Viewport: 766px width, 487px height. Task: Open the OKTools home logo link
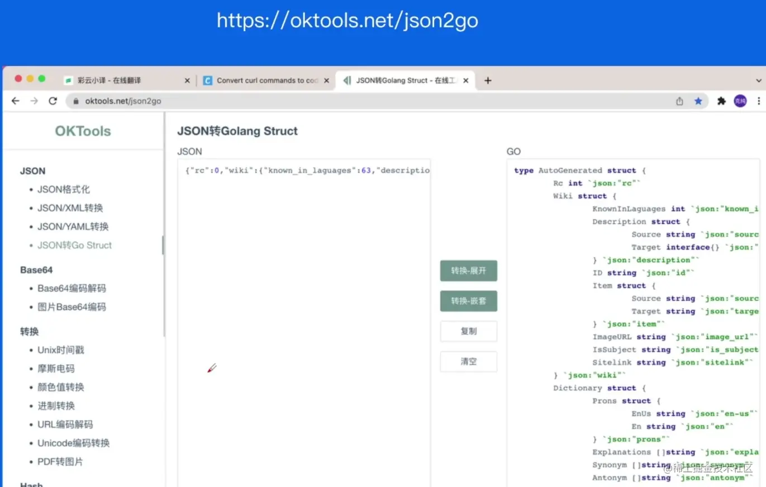coord(83,131)
